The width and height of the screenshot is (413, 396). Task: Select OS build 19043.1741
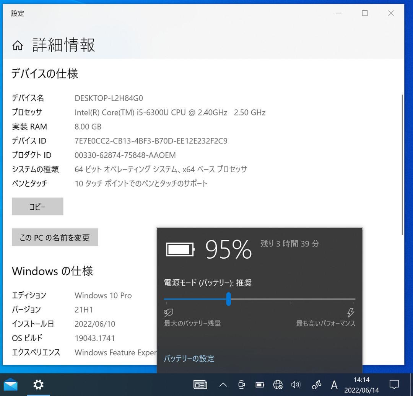pyautogui.click(x=94, y=338)
